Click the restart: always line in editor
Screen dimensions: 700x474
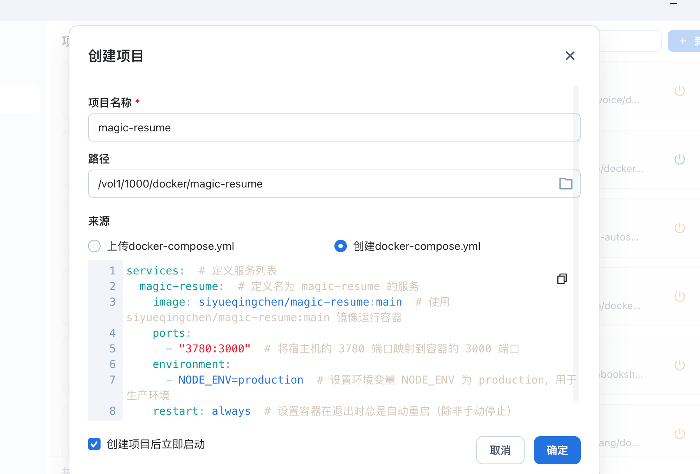click(202, 411)
